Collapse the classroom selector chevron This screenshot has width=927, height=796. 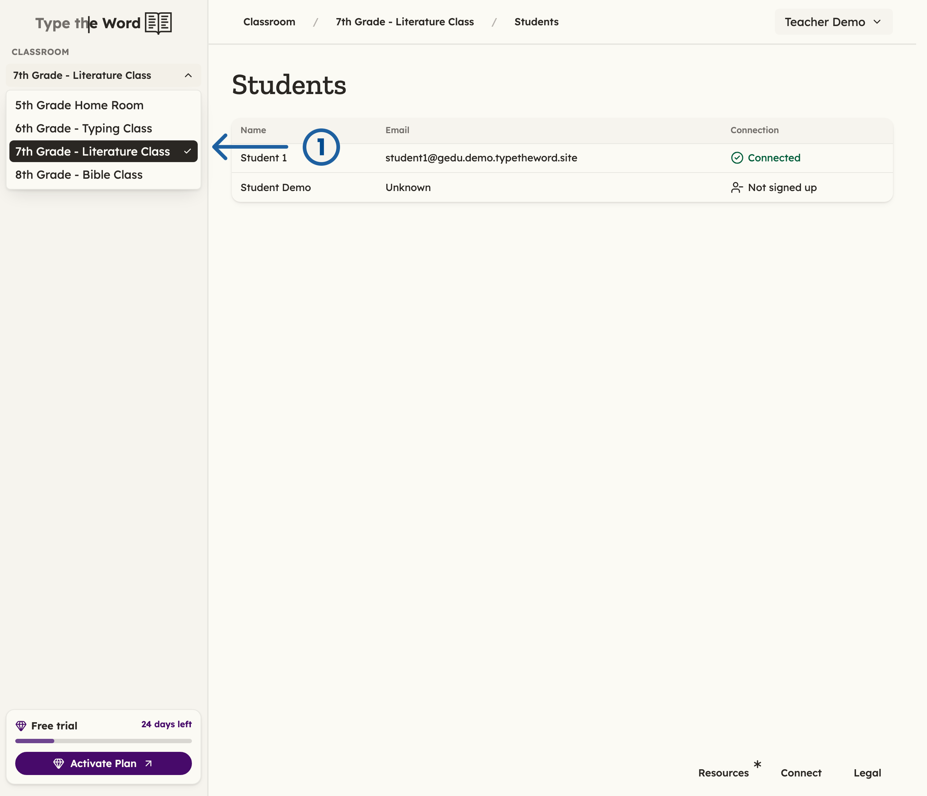click(188, 76)
